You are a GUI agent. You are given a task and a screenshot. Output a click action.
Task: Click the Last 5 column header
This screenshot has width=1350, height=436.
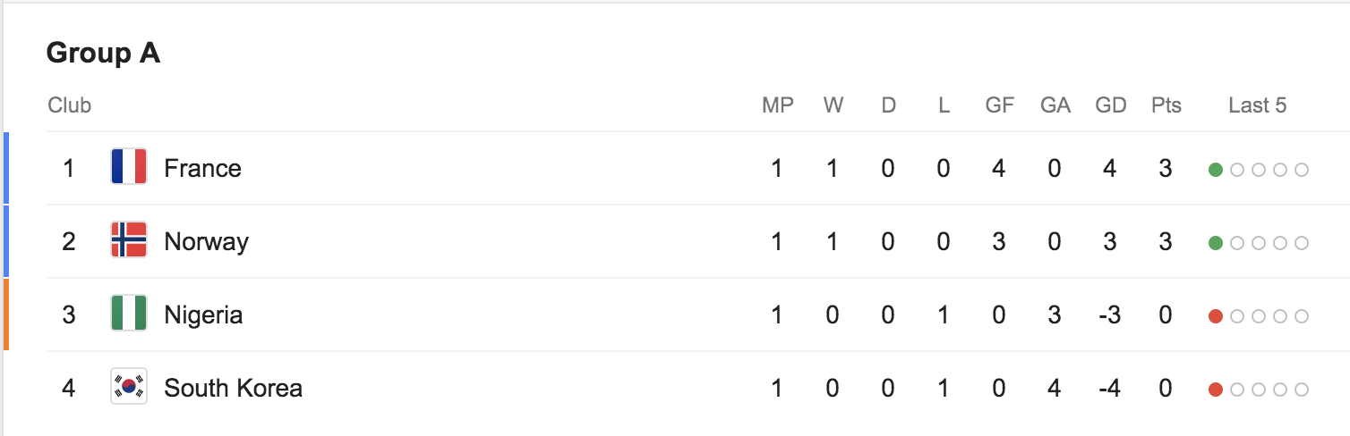[x=1258, y=105]
